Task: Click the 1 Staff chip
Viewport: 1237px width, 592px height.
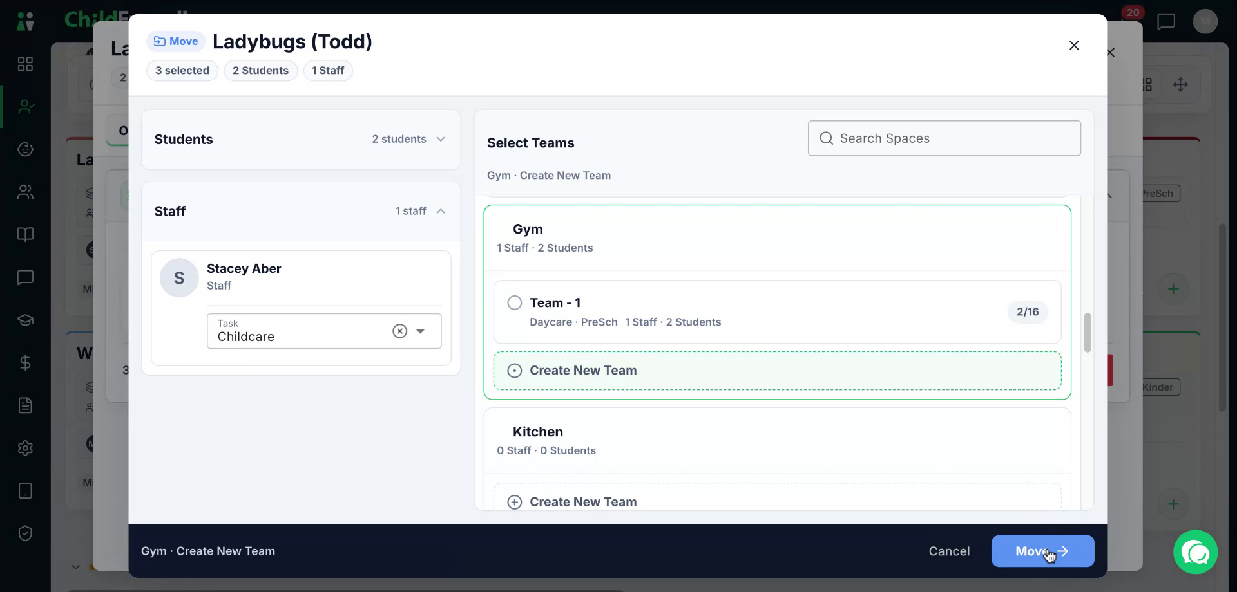Action: [328, 70]
